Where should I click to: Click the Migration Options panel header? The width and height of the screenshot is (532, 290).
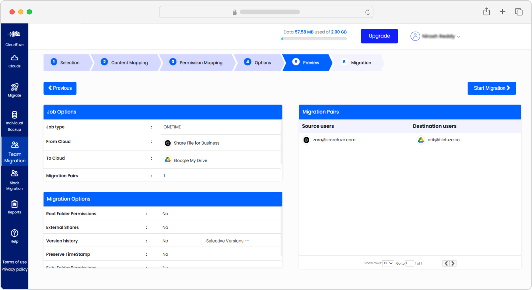[x=163, y=199]
